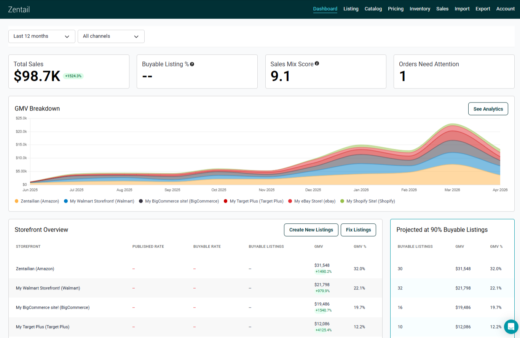Click the STOREFRONT column header
520x338 pixels.
pos(28,247)
